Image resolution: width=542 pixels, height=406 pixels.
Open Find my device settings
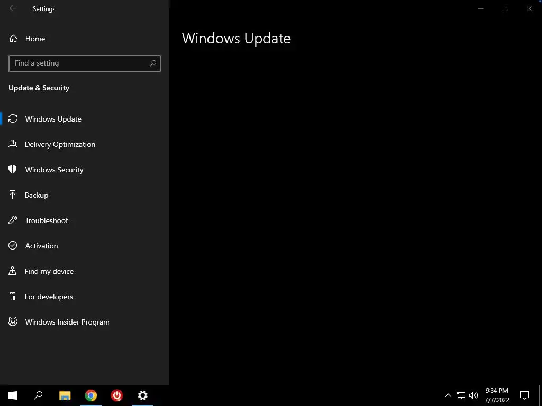pyautogui.click(x=85, y=271)
